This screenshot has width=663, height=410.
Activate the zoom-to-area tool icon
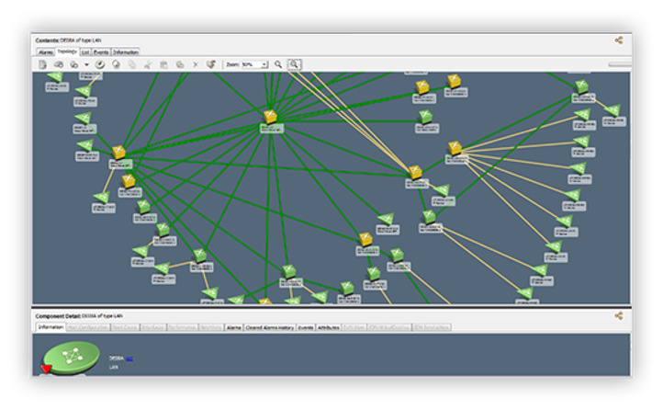coord(294,64)
